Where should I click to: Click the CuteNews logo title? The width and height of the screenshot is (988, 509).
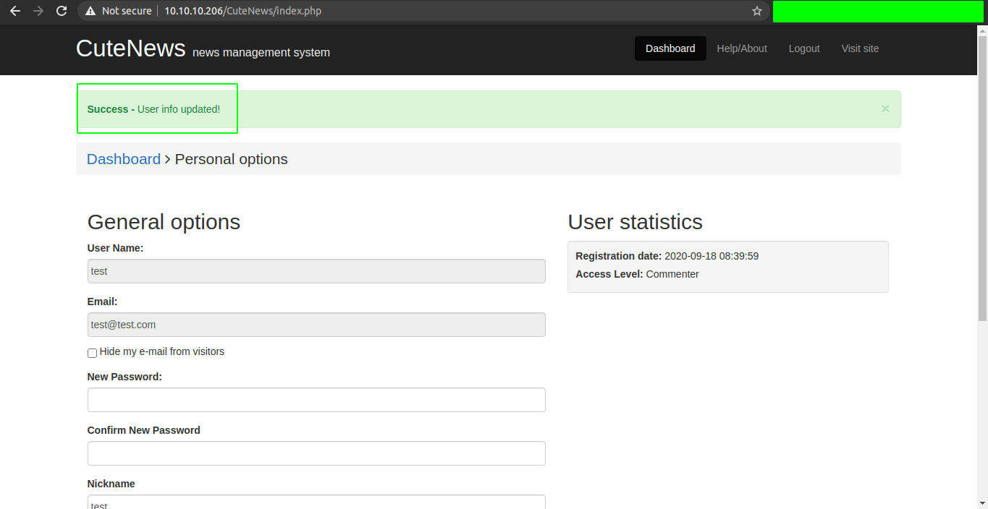tap(131, 48)
